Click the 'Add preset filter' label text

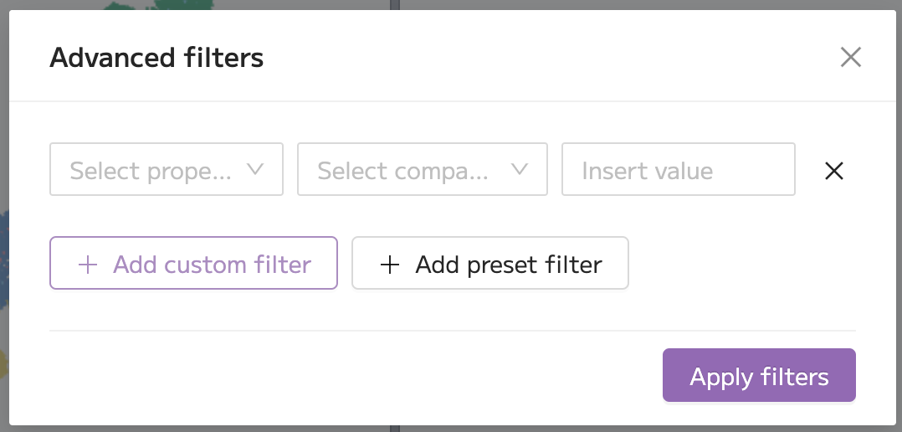[509, 265]
